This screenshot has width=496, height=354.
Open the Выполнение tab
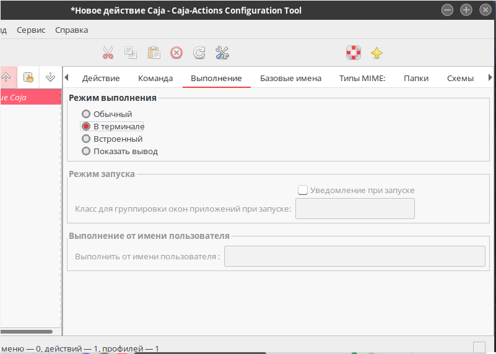click(216, 78)
